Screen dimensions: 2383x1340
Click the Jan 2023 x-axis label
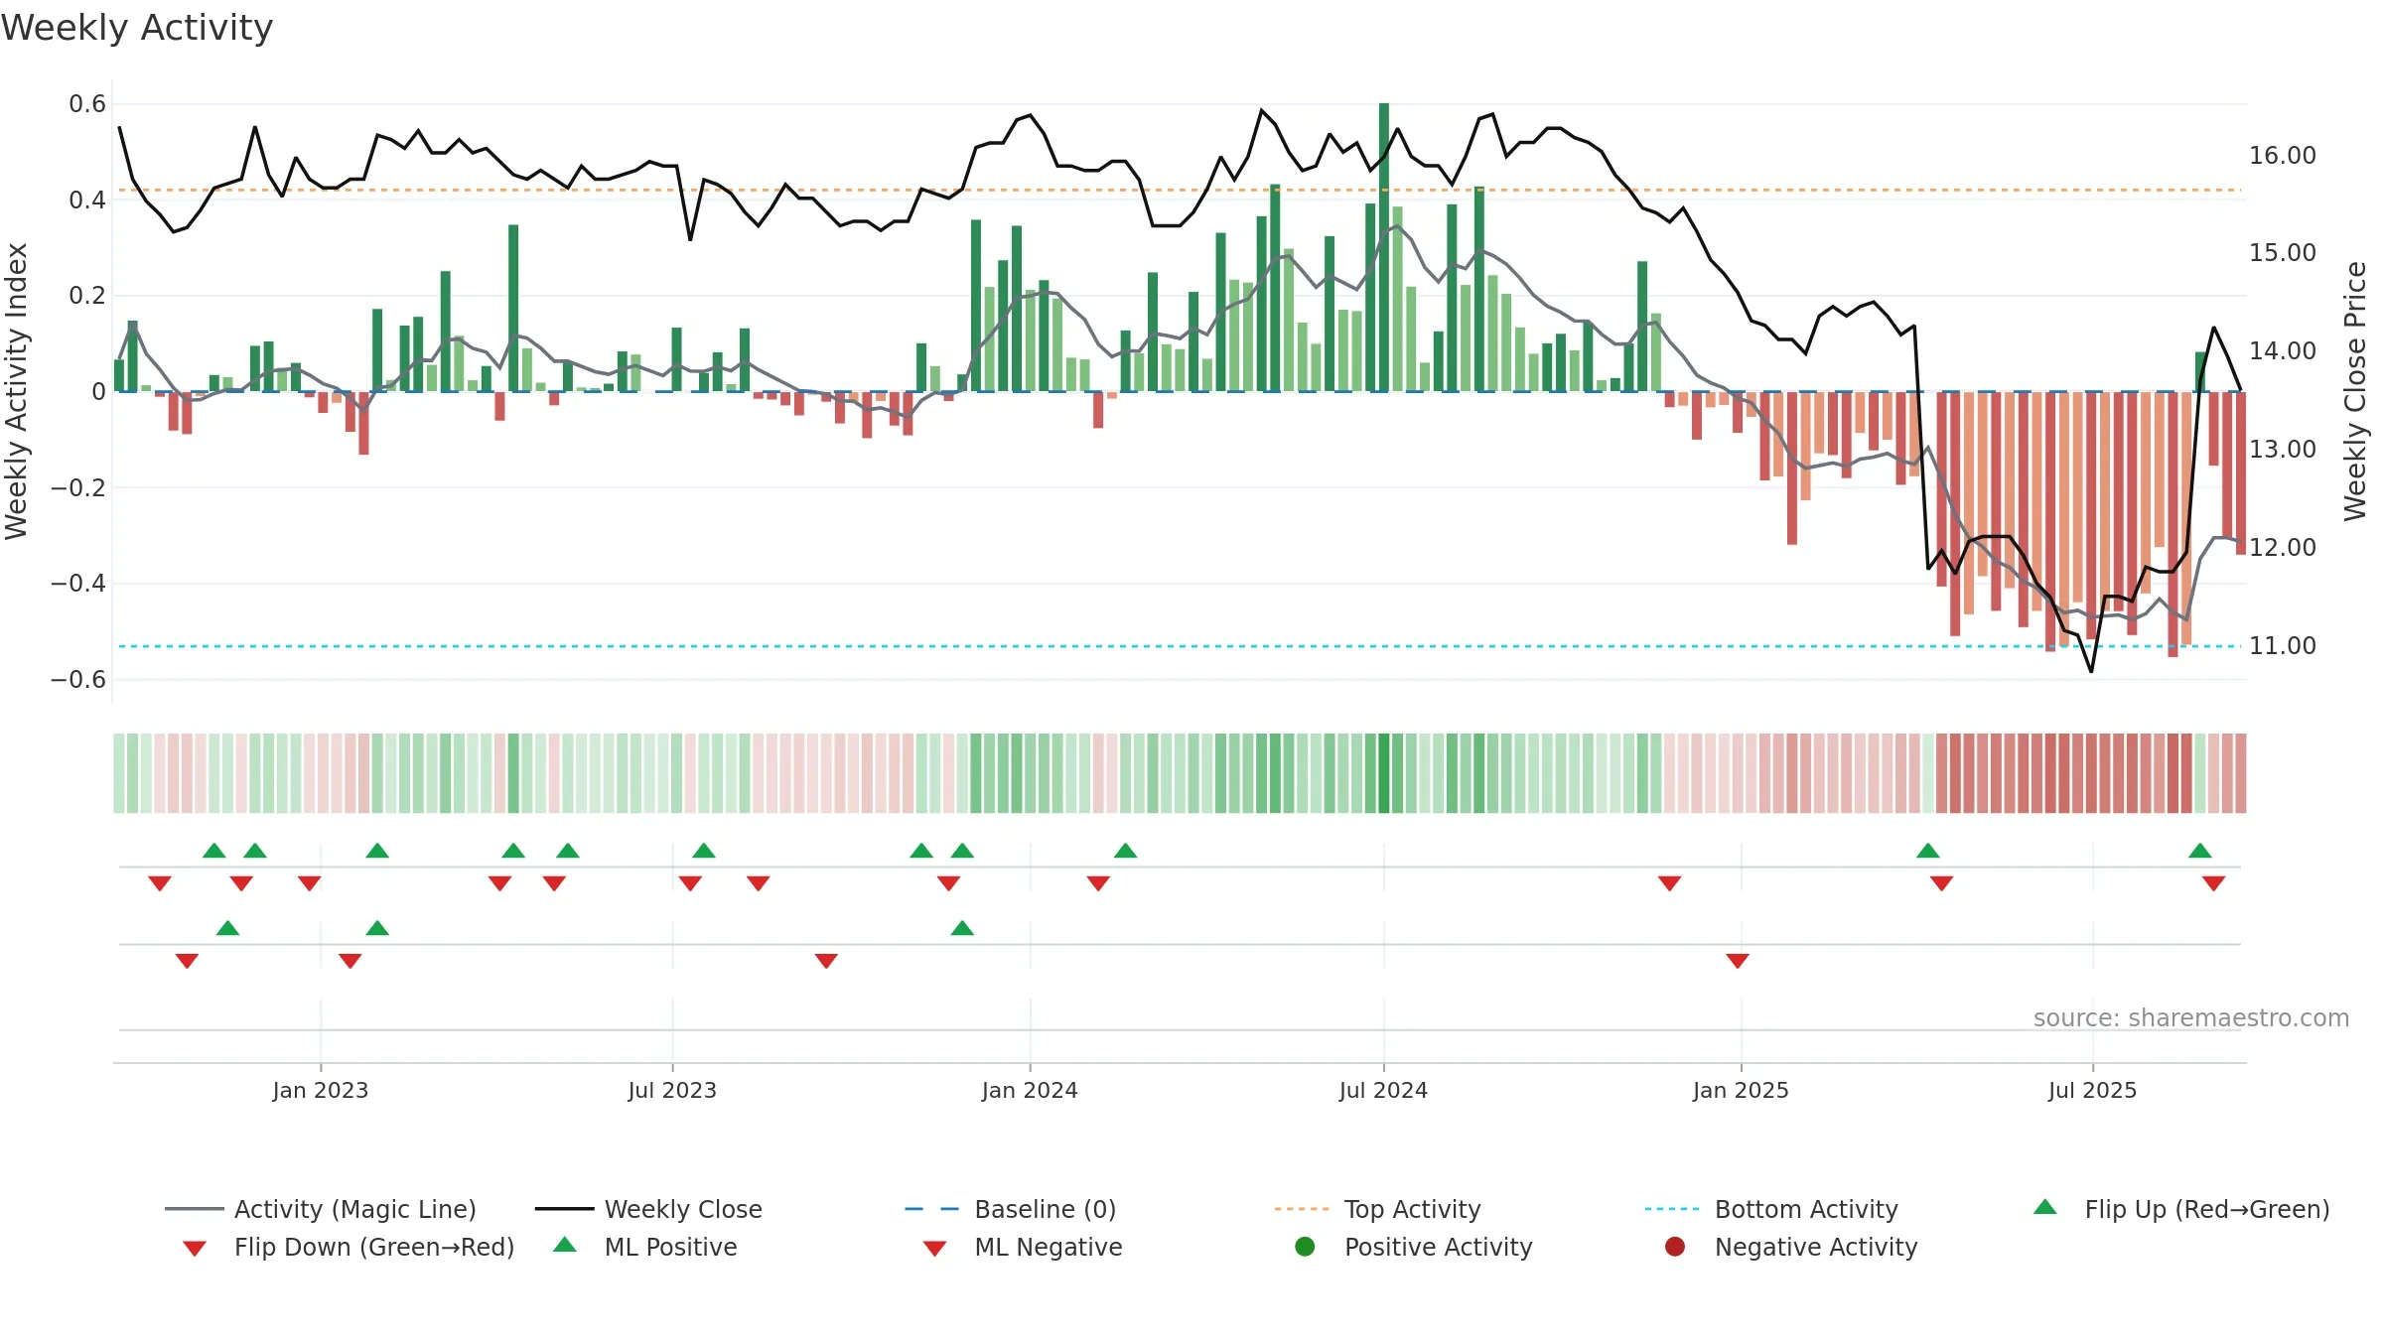[x=321, y=1090]
